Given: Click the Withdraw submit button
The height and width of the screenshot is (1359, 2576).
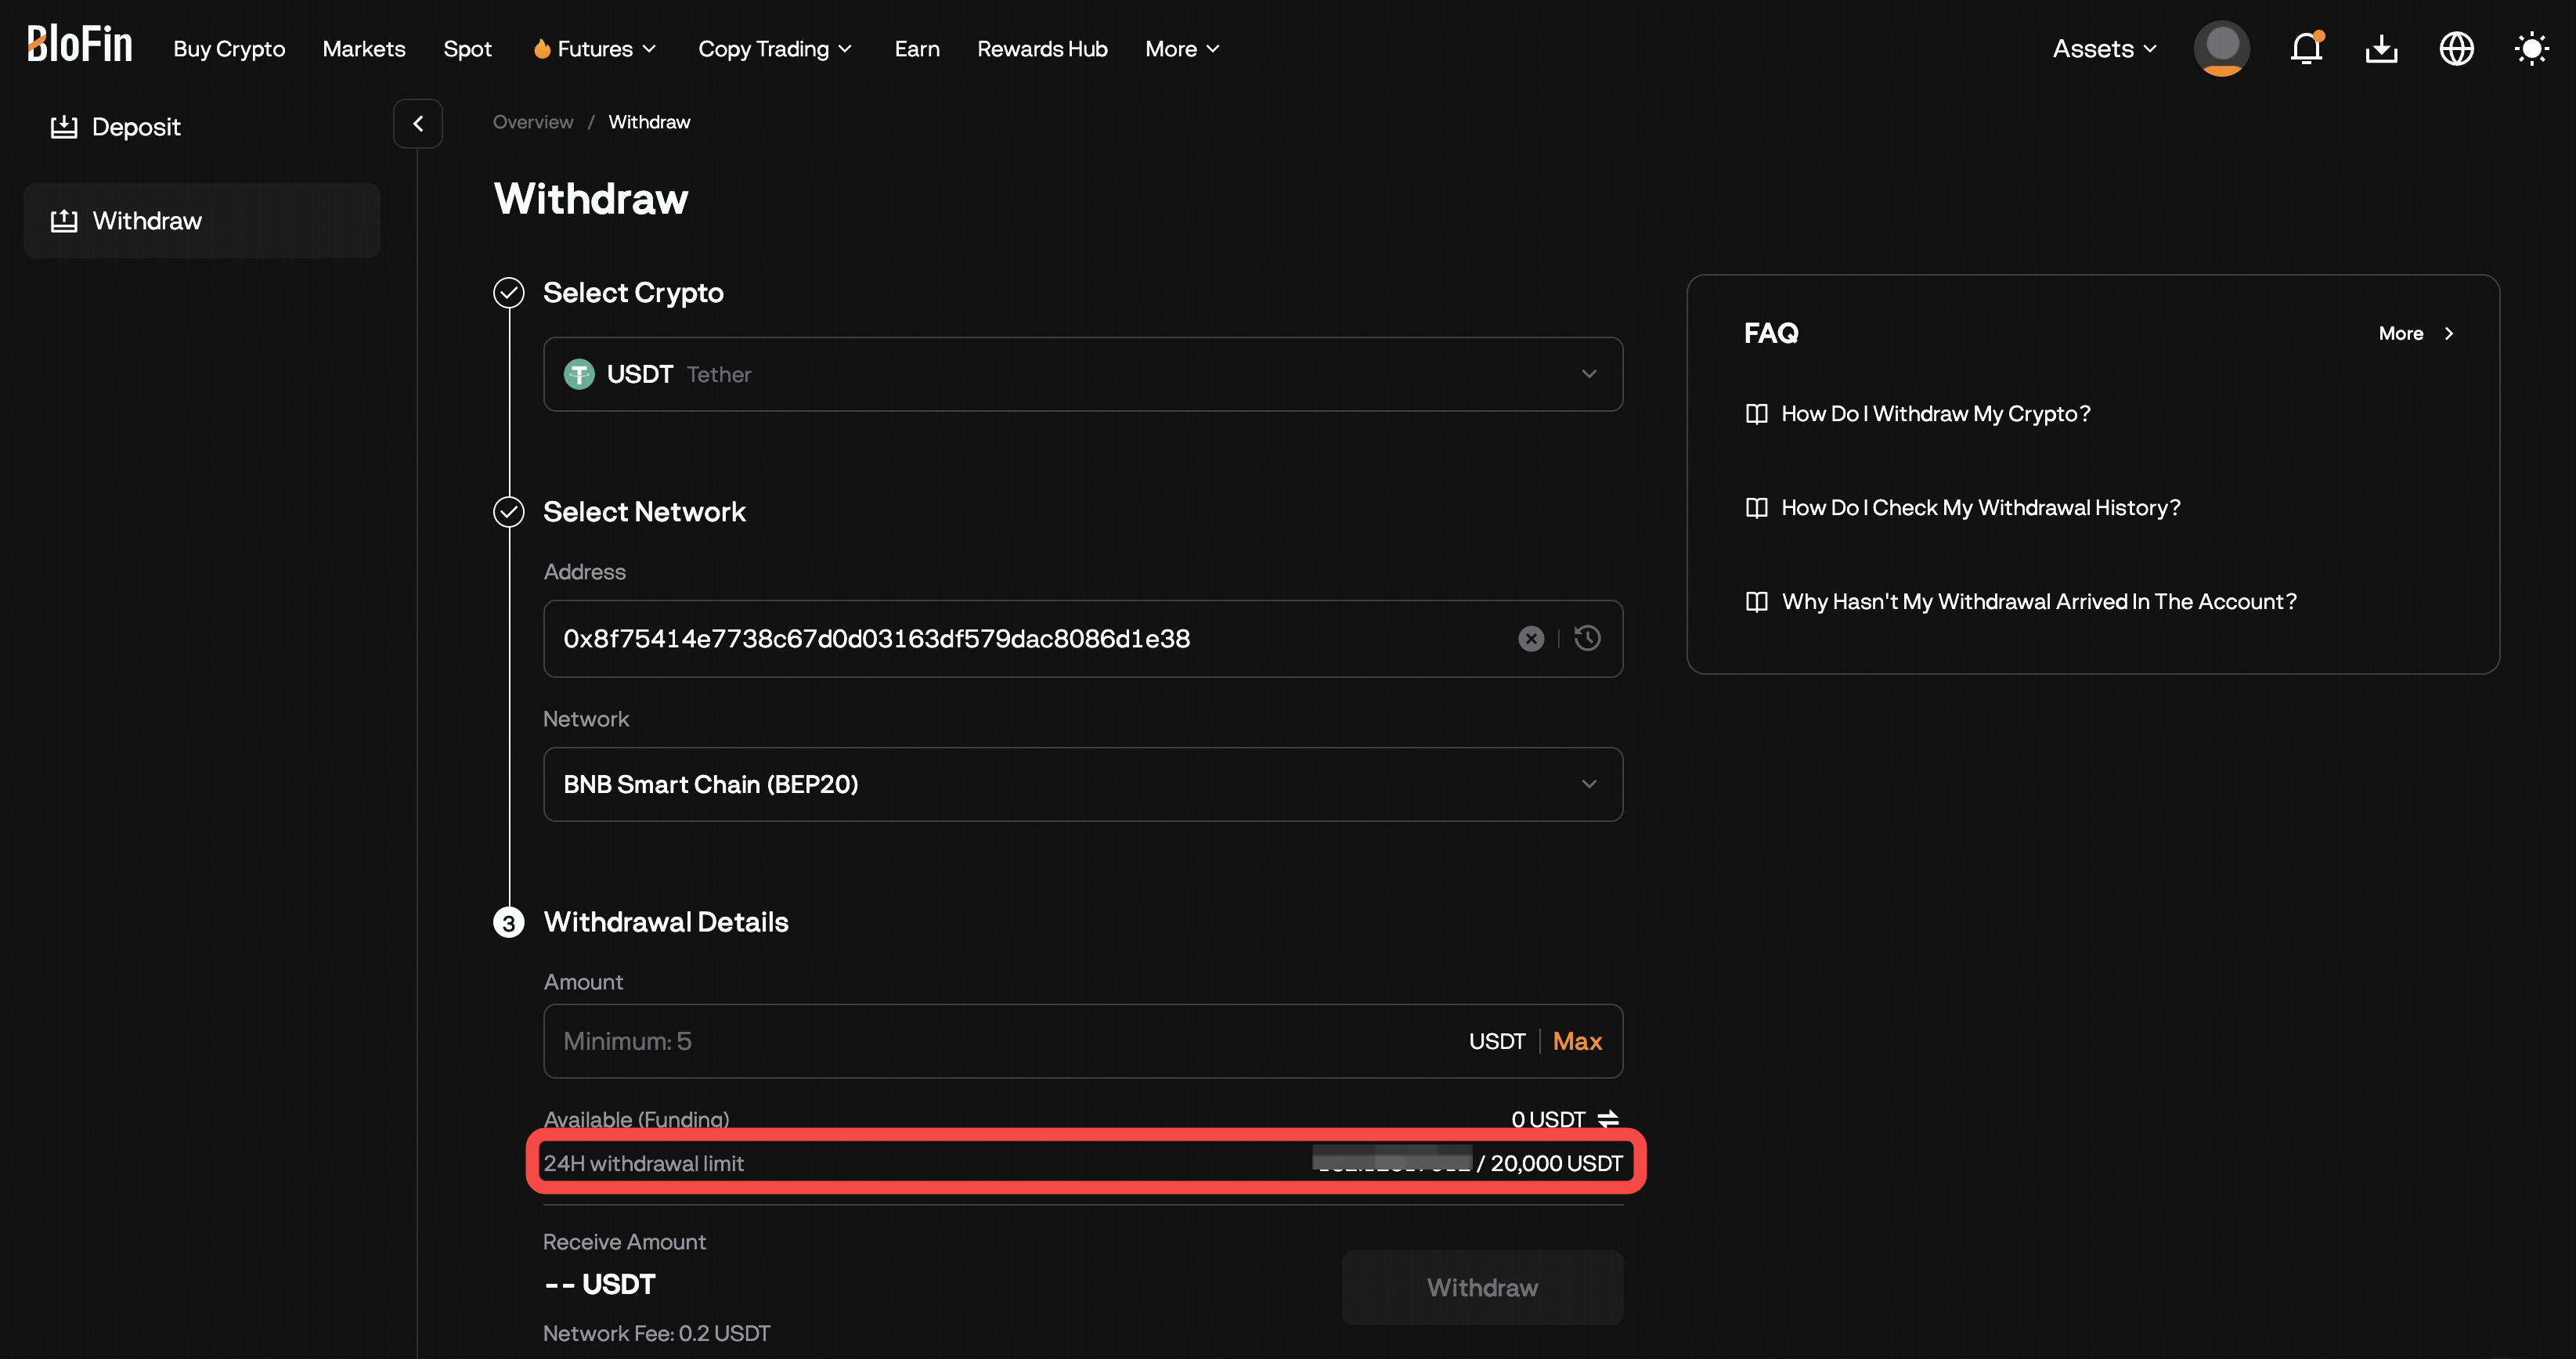Looking at the screenshot, I should point(1482,1287).
